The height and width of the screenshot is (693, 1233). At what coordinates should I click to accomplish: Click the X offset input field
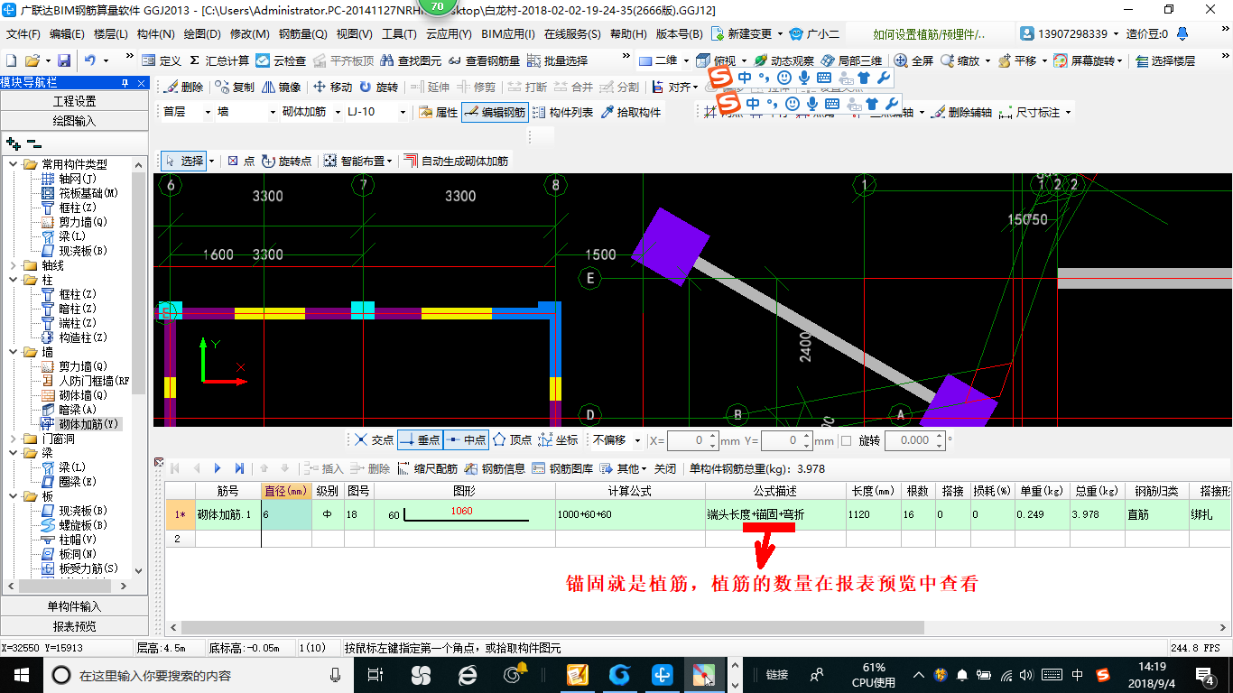(x=693, y=440)
